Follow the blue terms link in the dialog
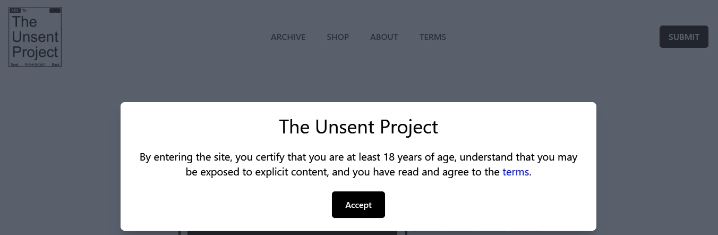This screenshot has width=718, height=235. pyautogui.click(x=516, y=172)
